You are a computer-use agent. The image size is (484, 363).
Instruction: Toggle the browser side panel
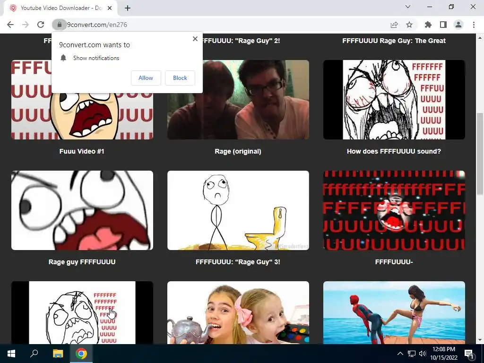443,25
